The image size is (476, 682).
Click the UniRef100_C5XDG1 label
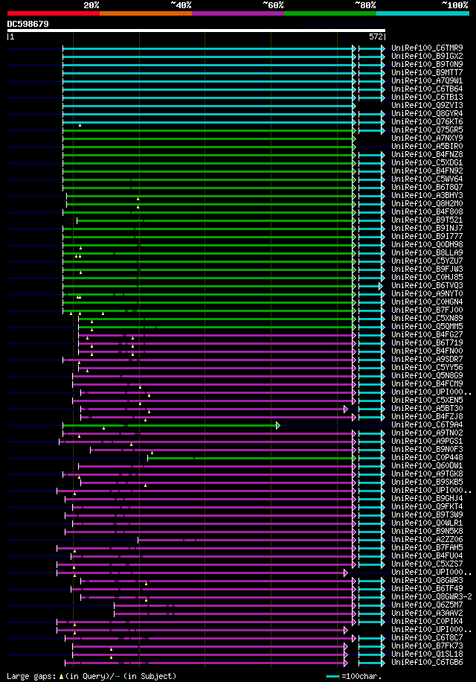click(x=427, y=162)
